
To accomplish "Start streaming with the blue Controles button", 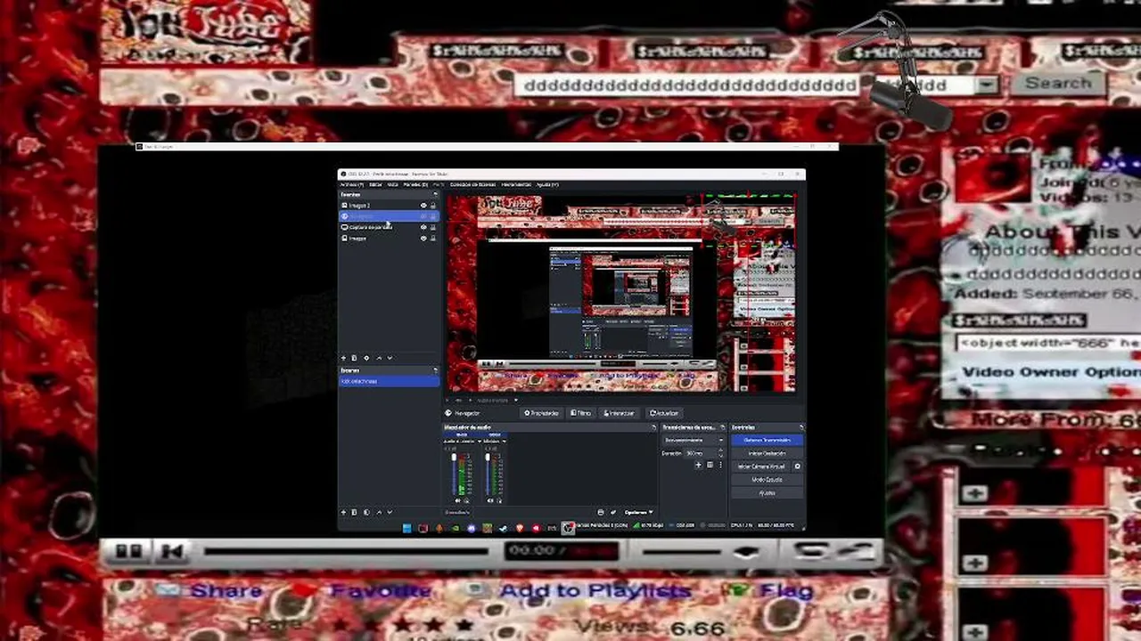I will tap(768, 440).
